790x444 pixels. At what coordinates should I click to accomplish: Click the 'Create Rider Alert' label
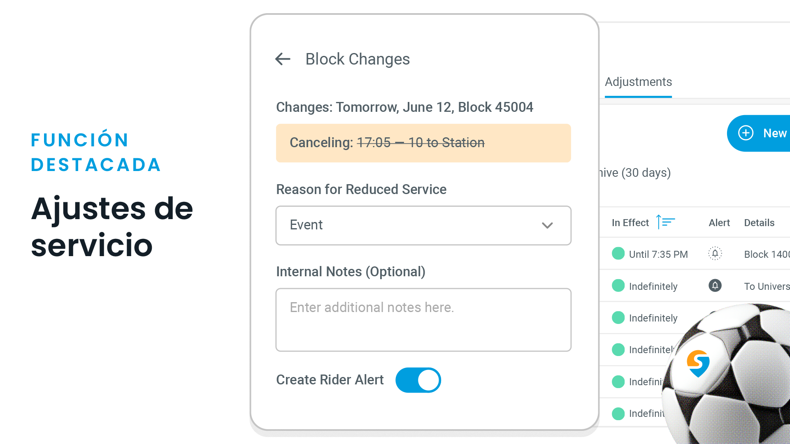tap(330, 380)
